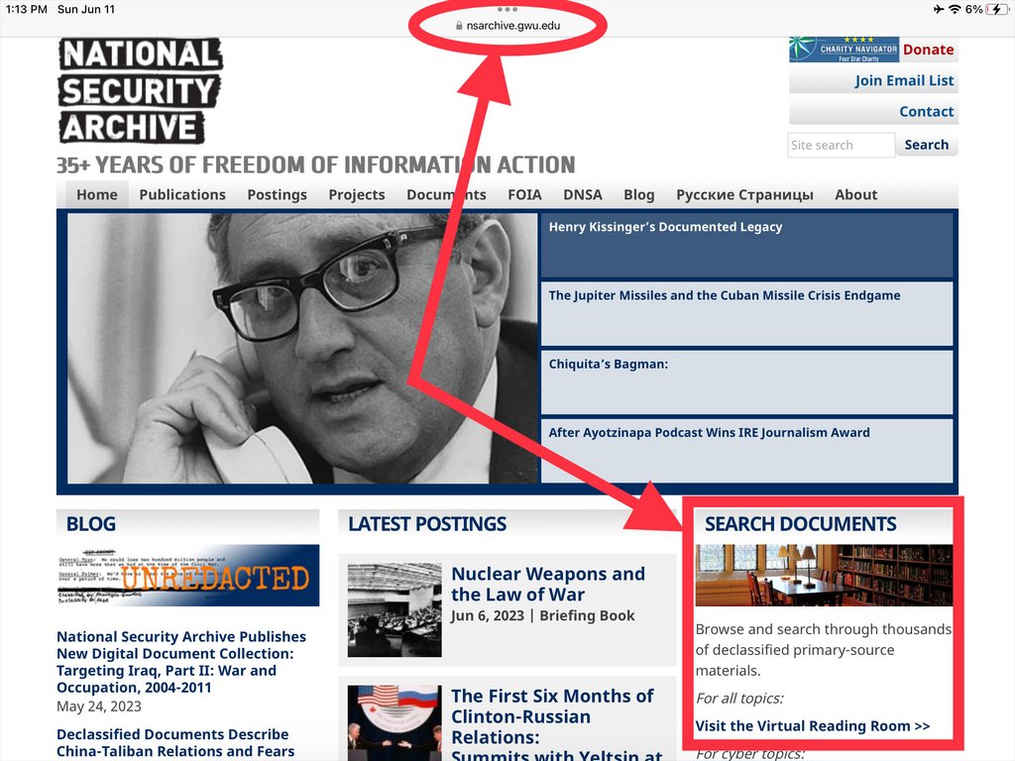The image size is (1015, 761).
Task: Click the Kissinger on telephone feature photo
Action: pos(302,348)
